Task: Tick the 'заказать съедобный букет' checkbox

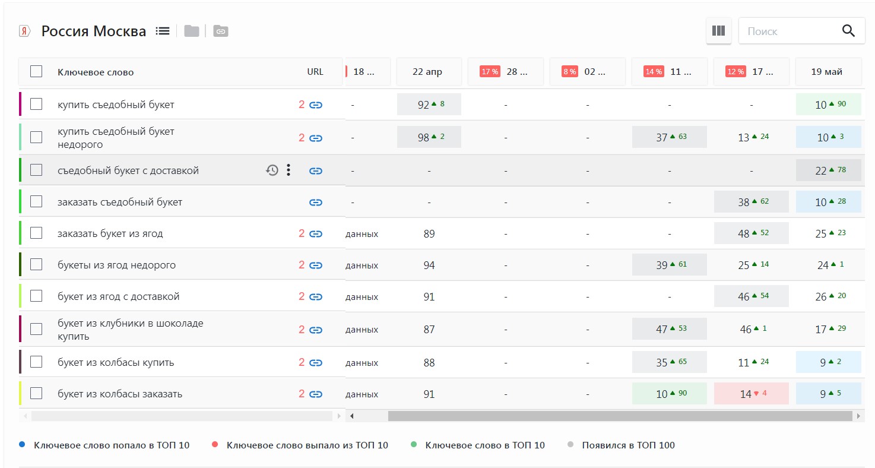Action: [x=36, y=201]
